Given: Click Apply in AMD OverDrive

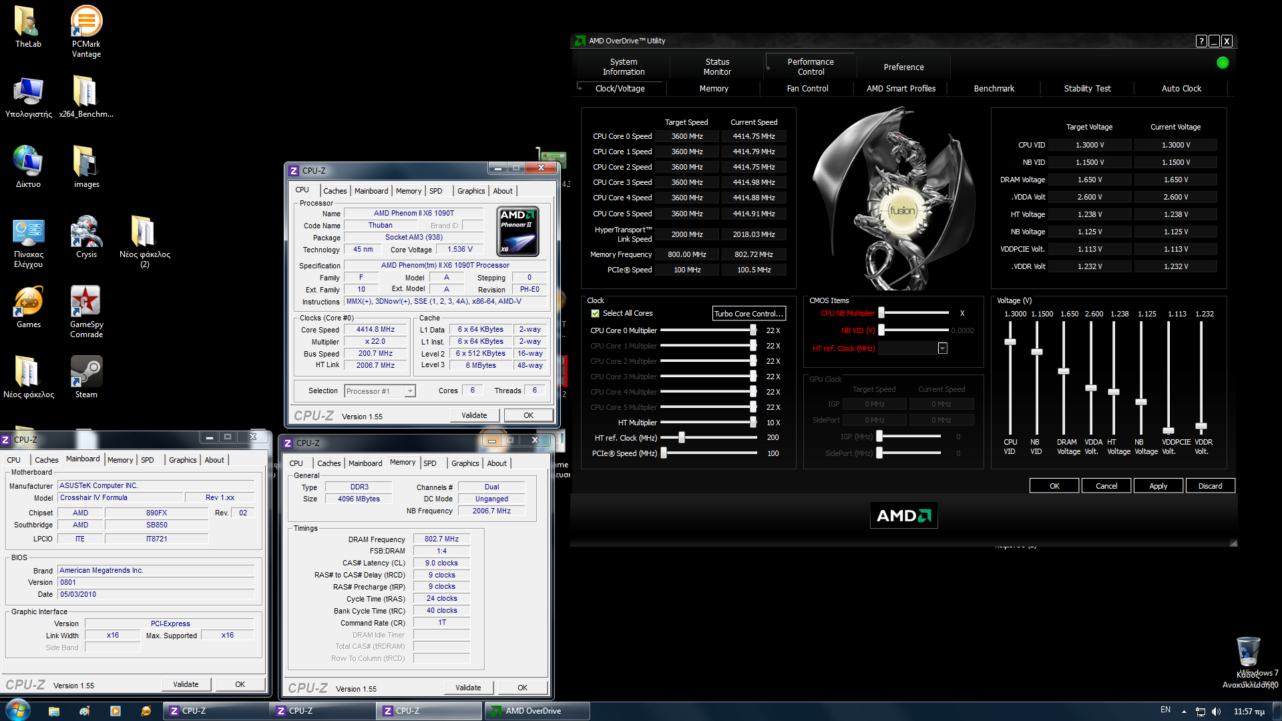Looking at the screenshot, I should coord(1158,486).
